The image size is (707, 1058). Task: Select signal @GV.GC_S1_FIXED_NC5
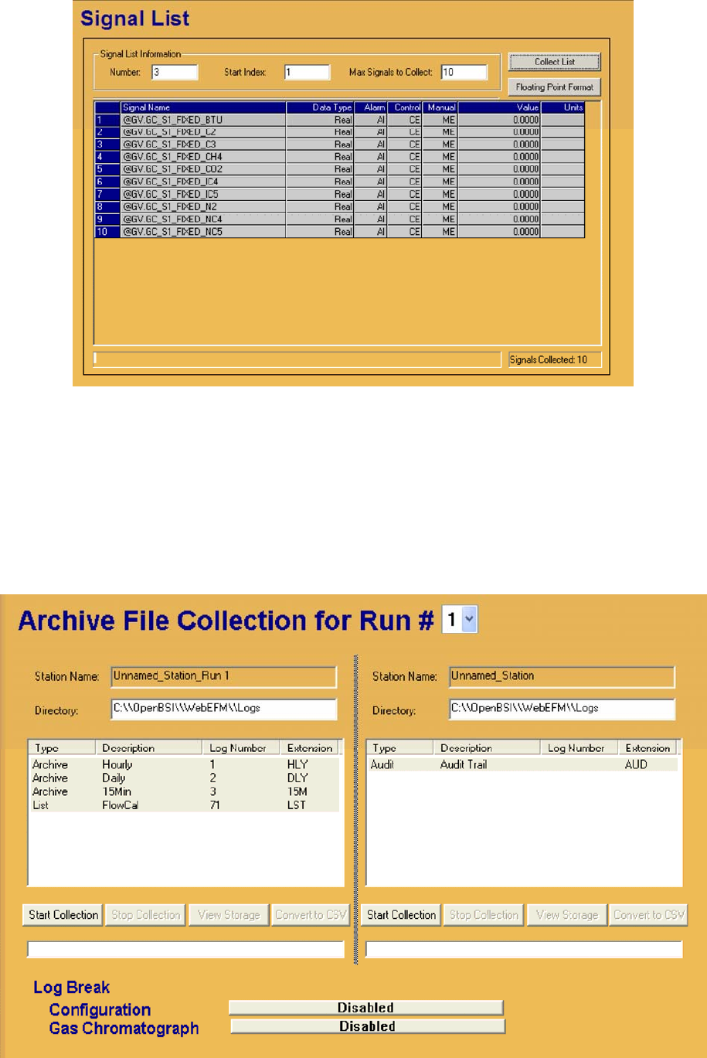click(x=339, y=231)
